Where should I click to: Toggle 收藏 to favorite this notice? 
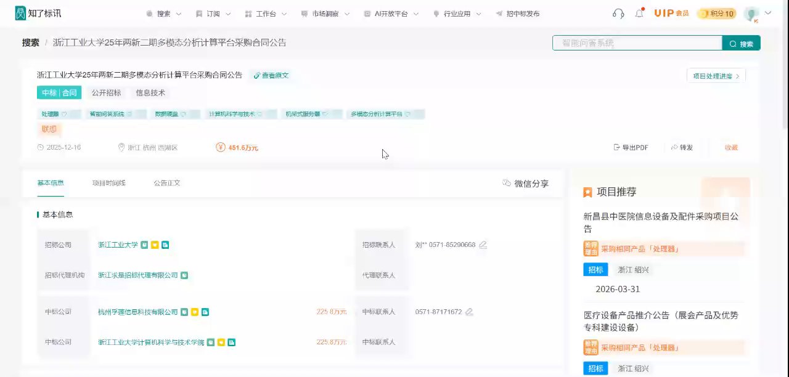click(731, 147)
